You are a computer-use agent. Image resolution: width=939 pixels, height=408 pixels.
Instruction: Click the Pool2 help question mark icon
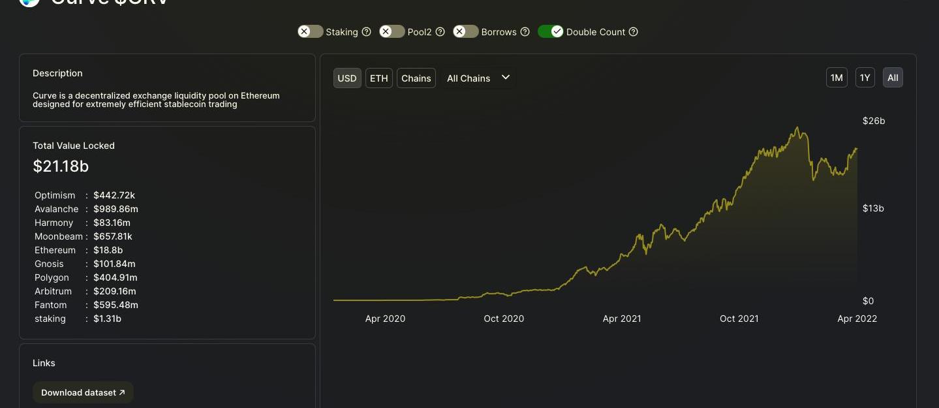440,32
